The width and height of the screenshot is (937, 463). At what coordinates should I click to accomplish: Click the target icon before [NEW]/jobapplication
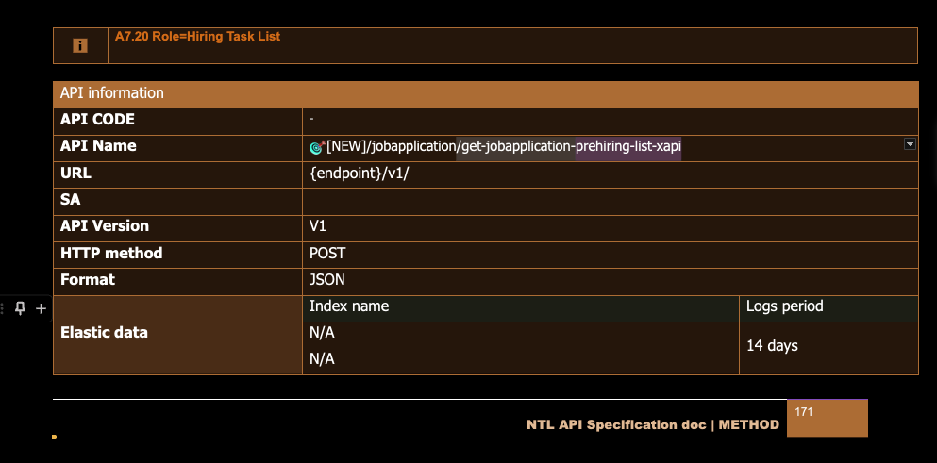pyautogui.click(x=317, y=147)
